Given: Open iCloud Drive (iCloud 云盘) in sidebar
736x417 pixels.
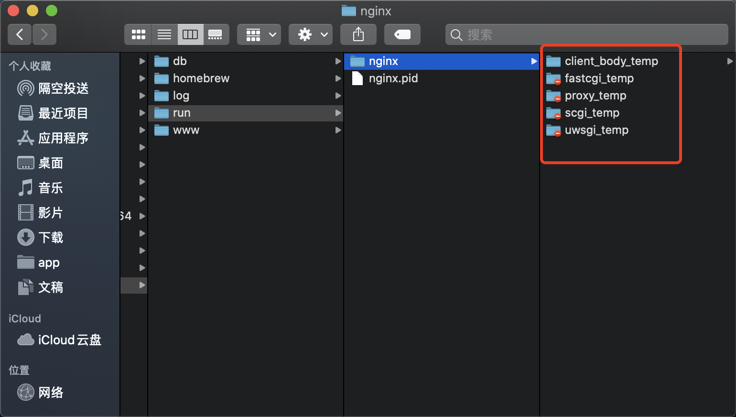Looking at the screenshot, I should point(60,340).
